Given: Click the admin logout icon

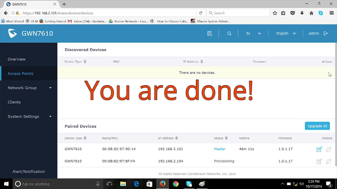Looking at the screenshot, I should pyautogui.click(x=326, y=33).
